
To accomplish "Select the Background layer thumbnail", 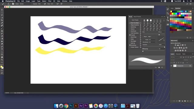I will [175, 66].
